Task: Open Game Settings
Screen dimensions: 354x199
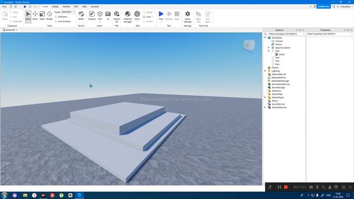Action: point(188,17)
